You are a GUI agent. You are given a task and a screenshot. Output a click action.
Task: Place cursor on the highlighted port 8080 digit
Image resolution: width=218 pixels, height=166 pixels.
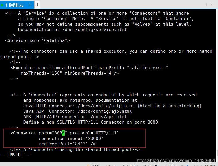(x=64, y=133)
